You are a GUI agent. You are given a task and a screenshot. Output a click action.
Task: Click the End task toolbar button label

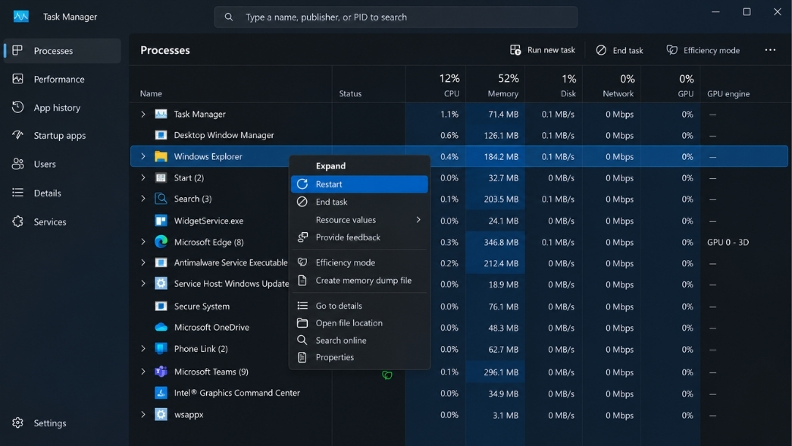pos(628,51)
